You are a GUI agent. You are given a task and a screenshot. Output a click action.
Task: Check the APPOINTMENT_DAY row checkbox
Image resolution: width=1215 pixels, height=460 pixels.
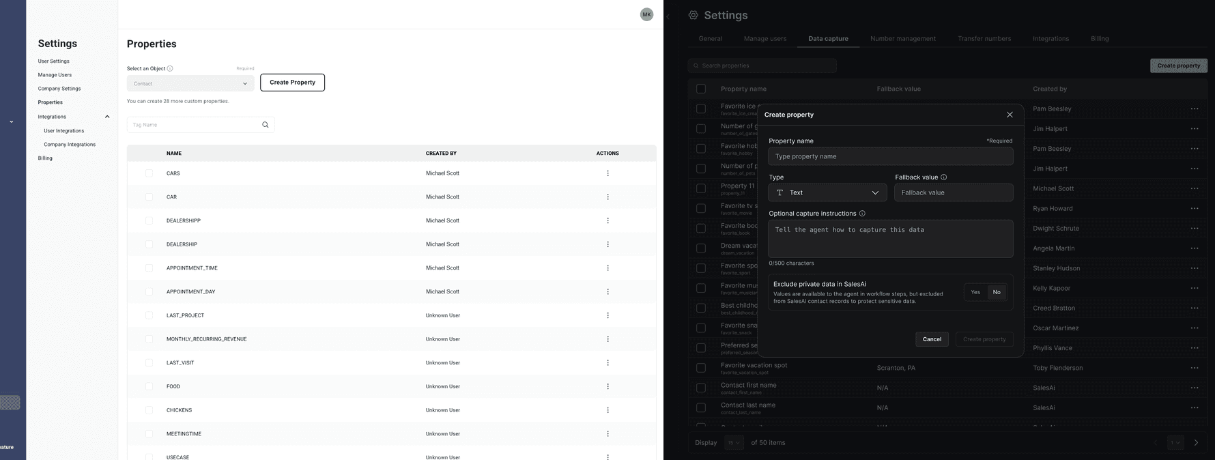coord(149,291)
